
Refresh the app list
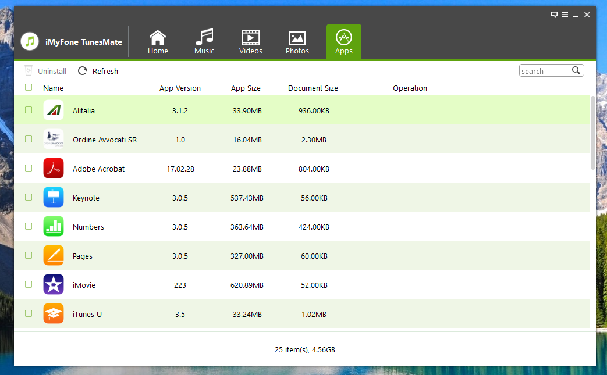pos(98,71)
